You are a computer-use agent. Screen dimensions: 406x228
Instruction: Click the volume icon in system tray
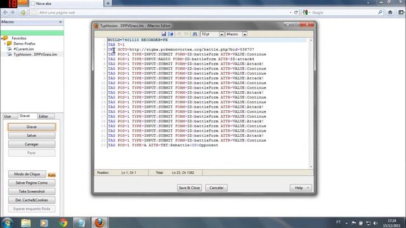coord(376,223)
